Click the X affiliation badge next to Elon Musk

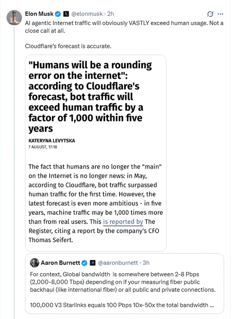tap(66, 14)
